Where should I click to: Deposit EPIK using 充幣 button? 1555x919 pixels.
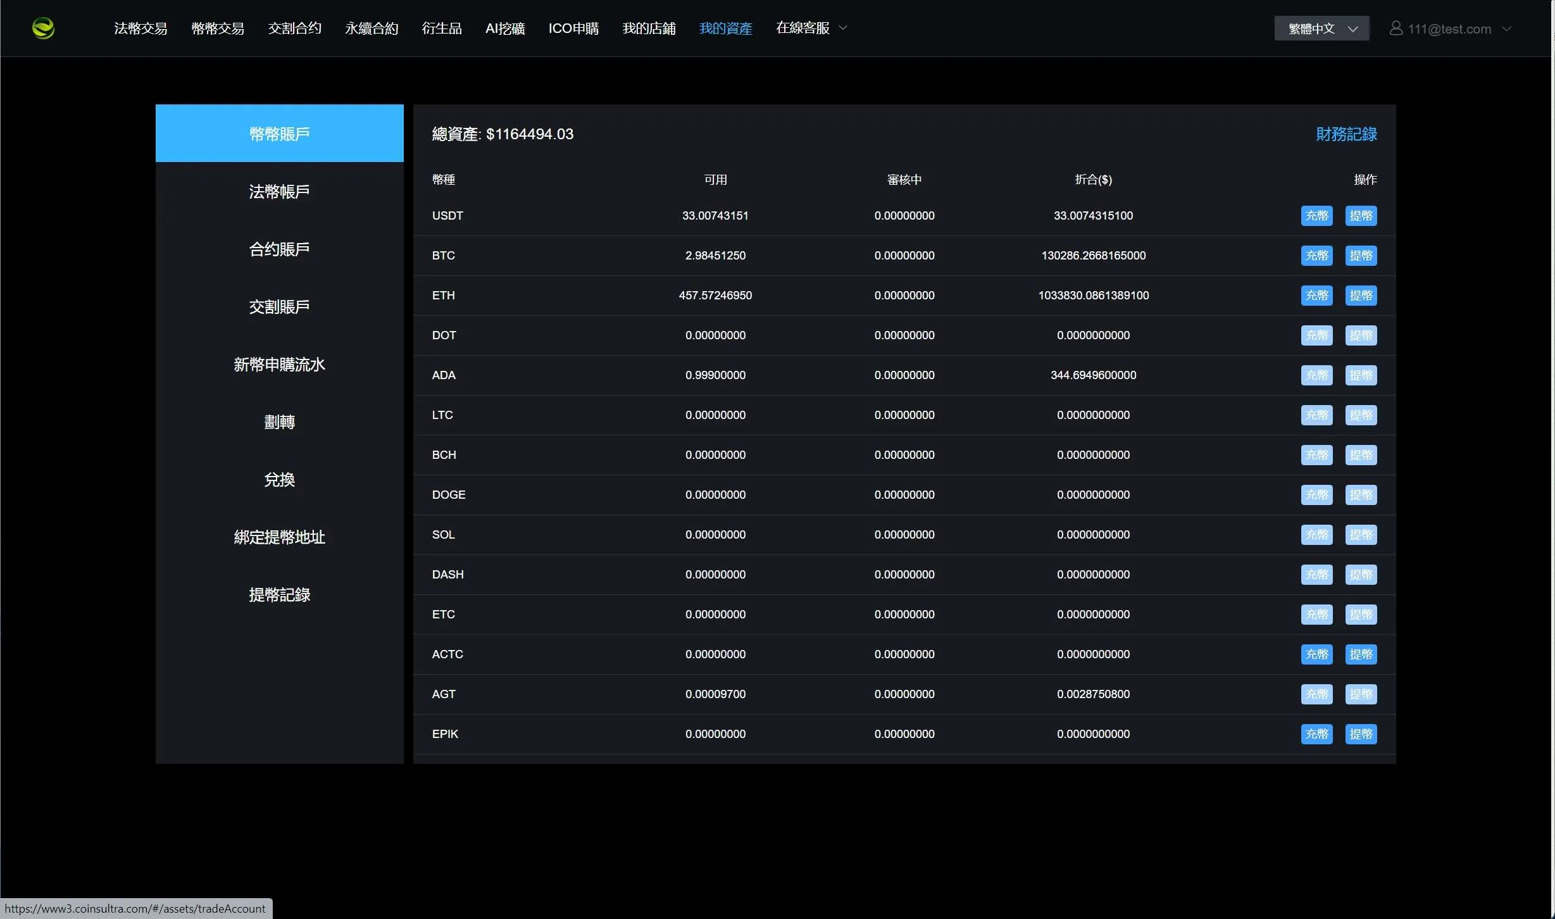pos(1316,734)
